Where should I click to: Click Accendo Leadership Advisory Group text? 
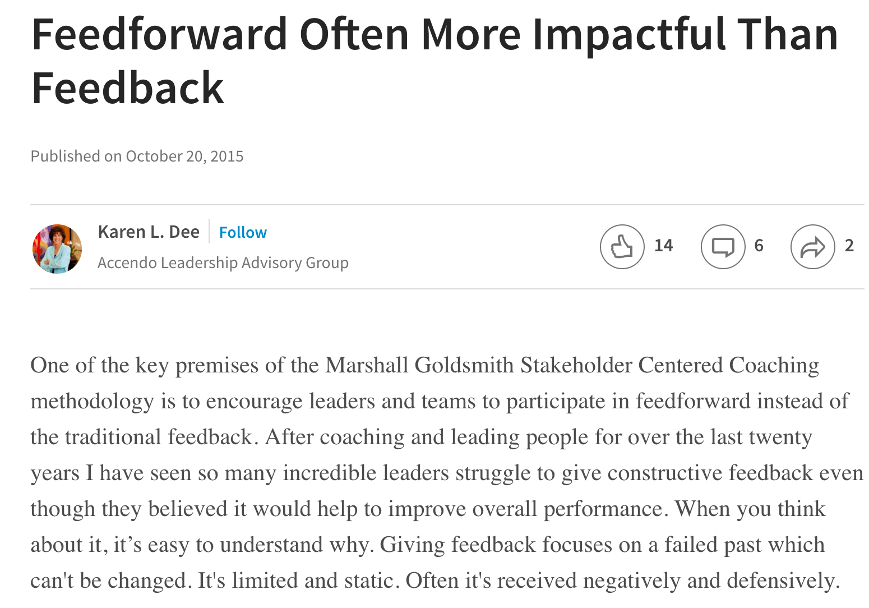click(223, 262)
